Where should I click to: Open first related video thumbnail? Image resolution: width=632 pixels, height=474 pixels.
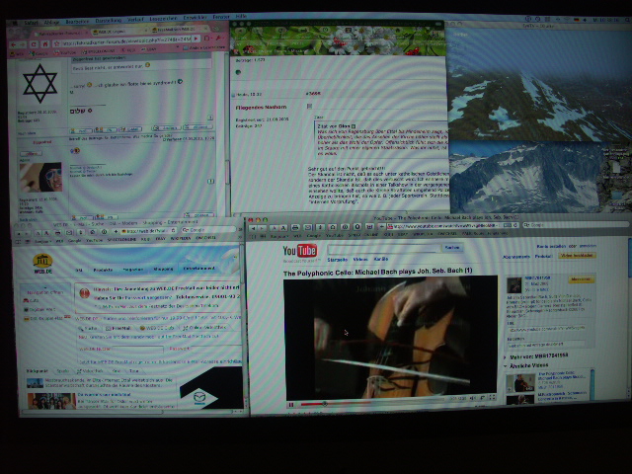tap(520, 381)
